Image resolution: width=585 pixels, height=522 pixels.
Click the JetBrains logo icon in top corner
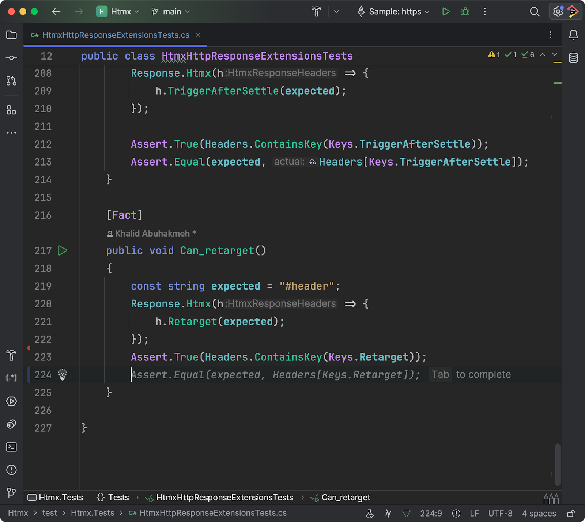[573, 12]
